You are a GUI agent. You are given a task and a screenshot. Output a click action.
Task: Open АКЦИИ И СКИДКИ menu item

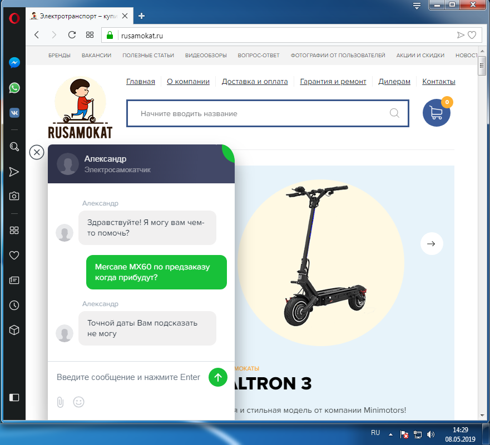coord(420,56)
